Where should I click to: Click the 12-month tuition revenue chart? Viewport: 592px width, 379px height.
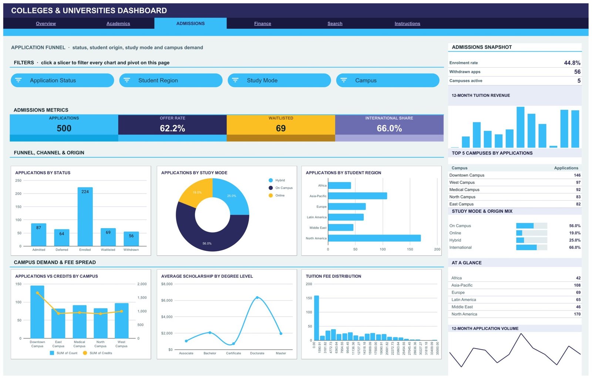(515, 127)
